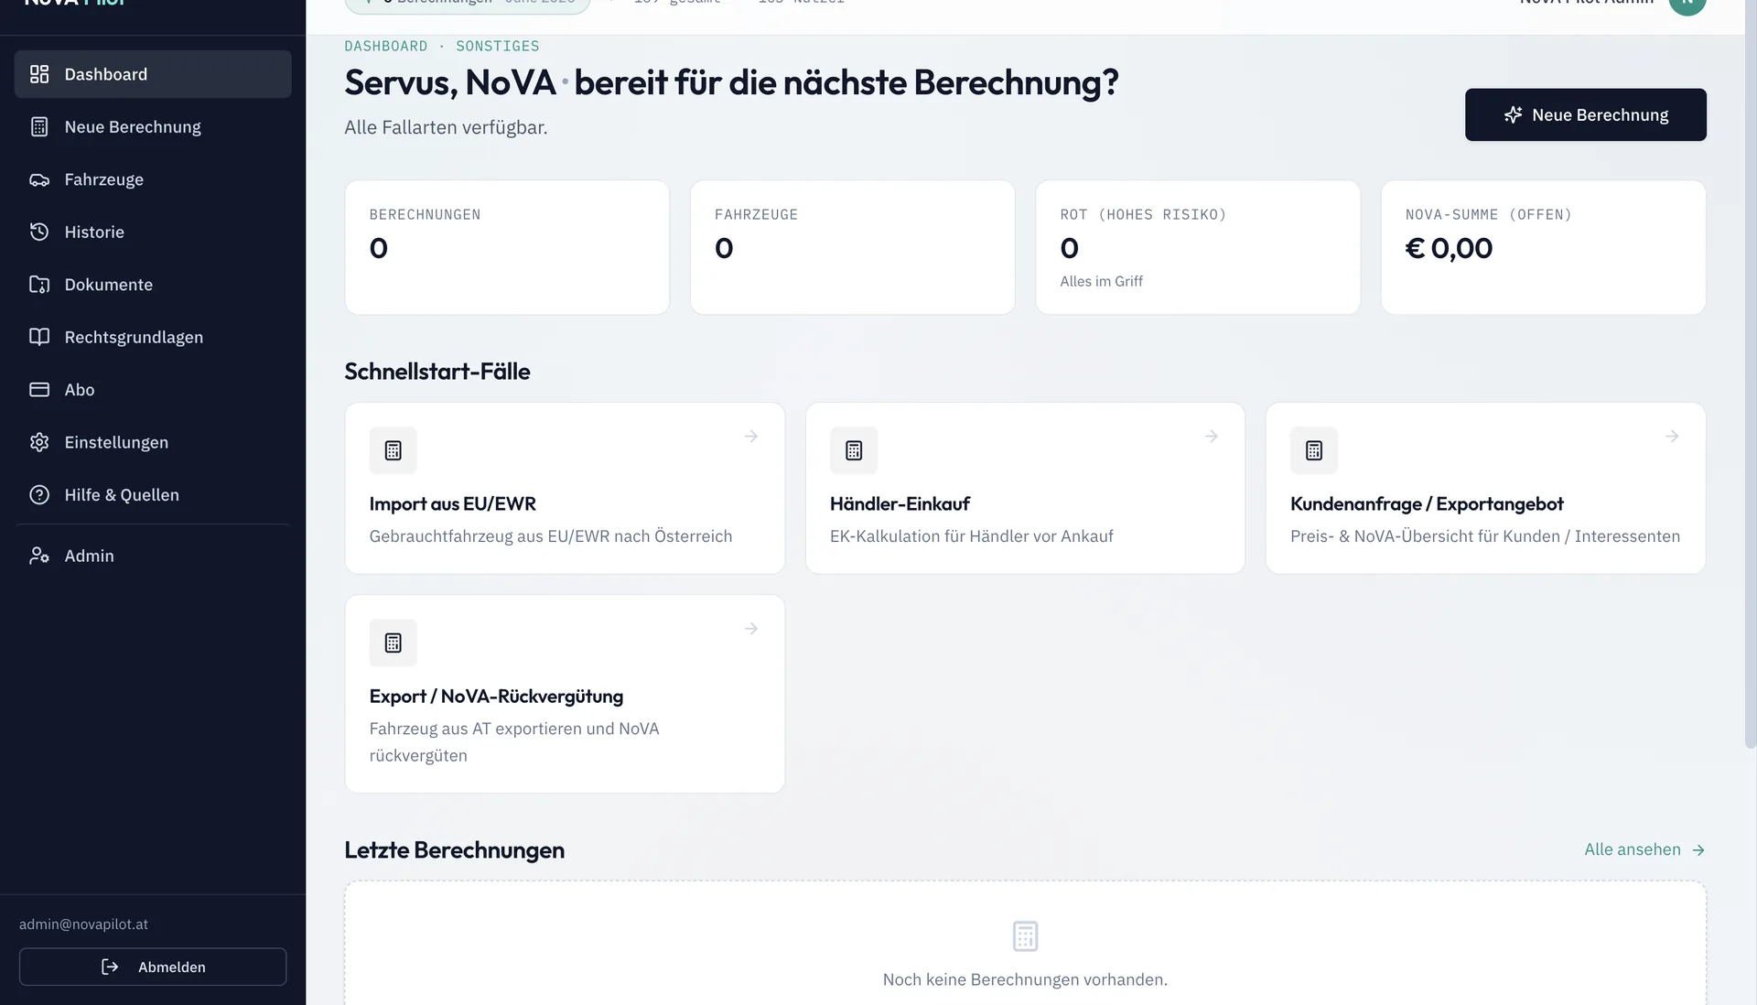Start a Neue Berechnung via top button
The height and width of the screenshot is (1005, 1757).
1585,114
